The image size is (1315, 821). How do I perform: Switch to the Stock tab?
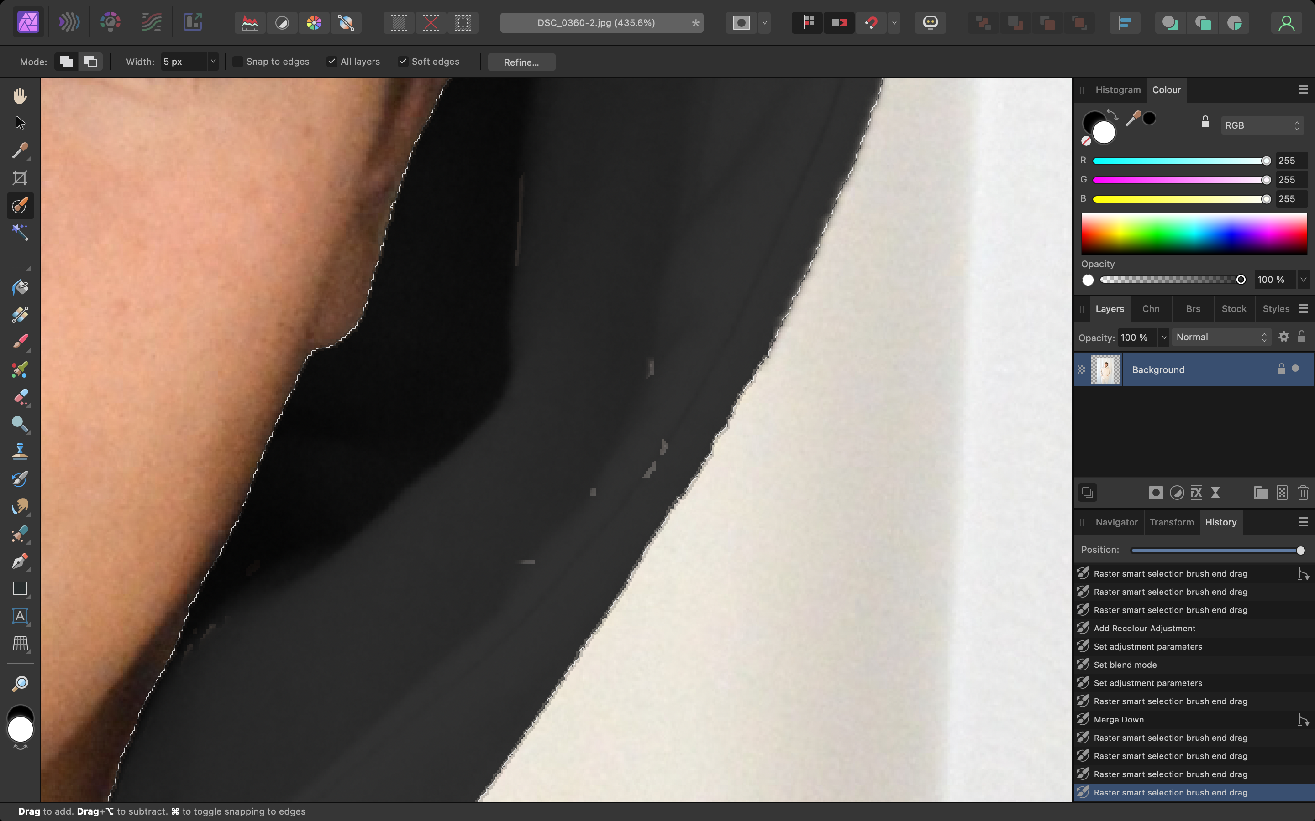point(1233,308)
